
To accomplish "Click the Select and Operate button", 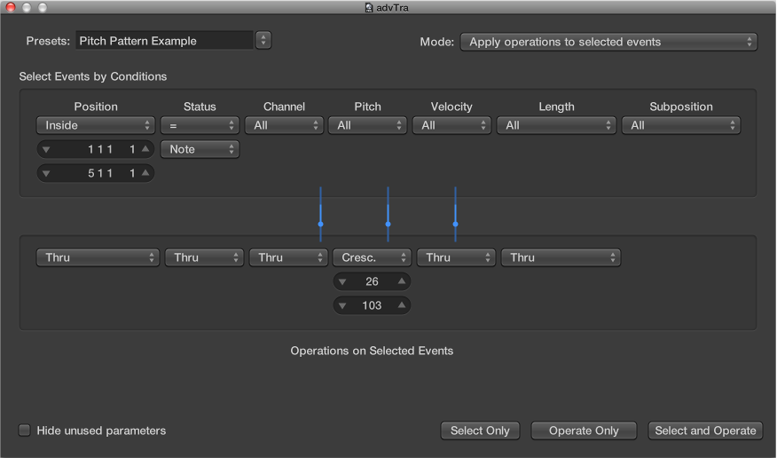I will tap(705, 430).
